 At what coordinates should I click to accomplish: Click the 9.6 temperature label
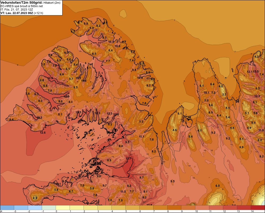pos(99,176)
